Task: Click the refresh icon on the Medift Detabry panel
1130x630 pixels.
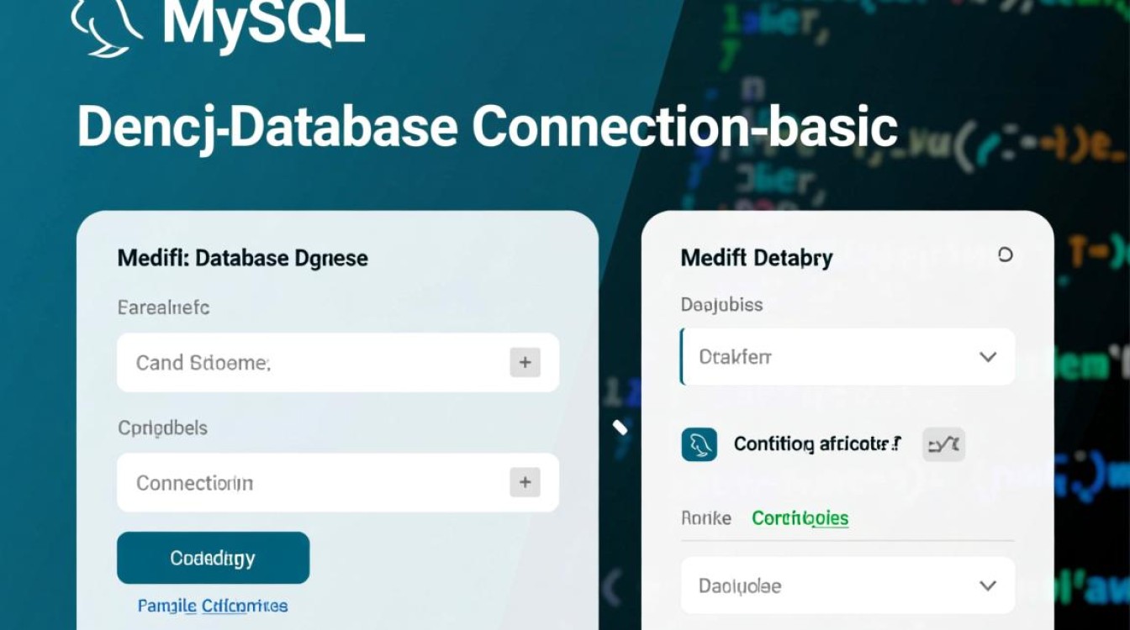Action: (1006, 255)
